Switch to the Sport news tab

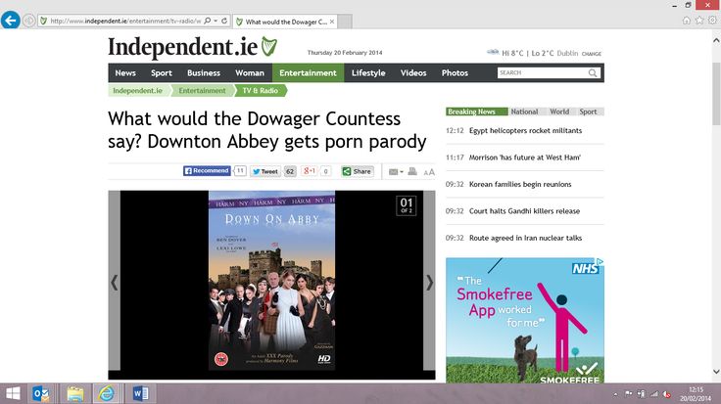(x=588, y=112)
